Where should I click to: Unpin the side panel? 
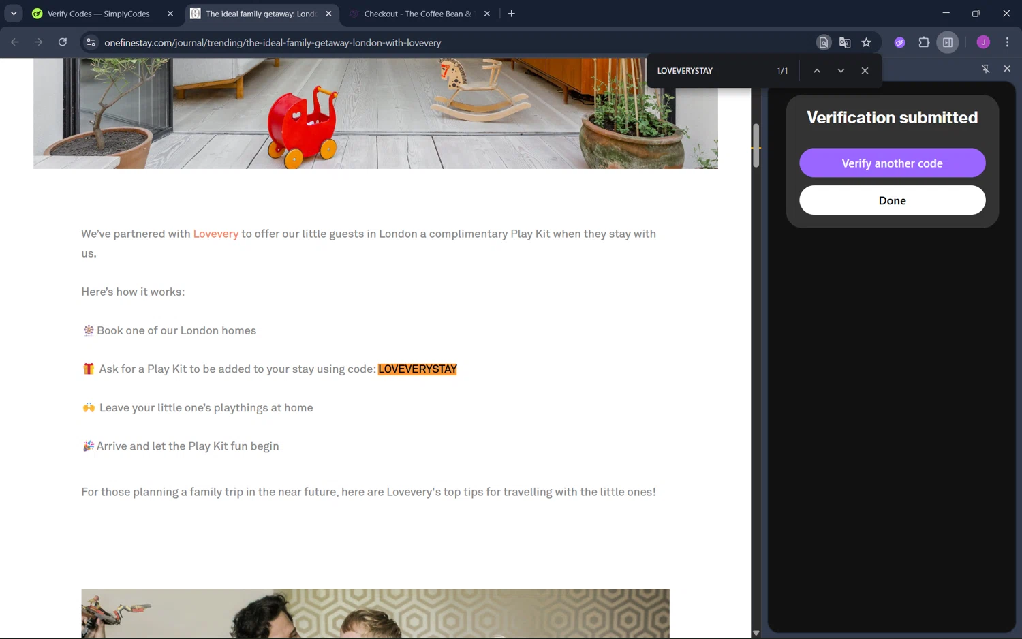[985, 69]
